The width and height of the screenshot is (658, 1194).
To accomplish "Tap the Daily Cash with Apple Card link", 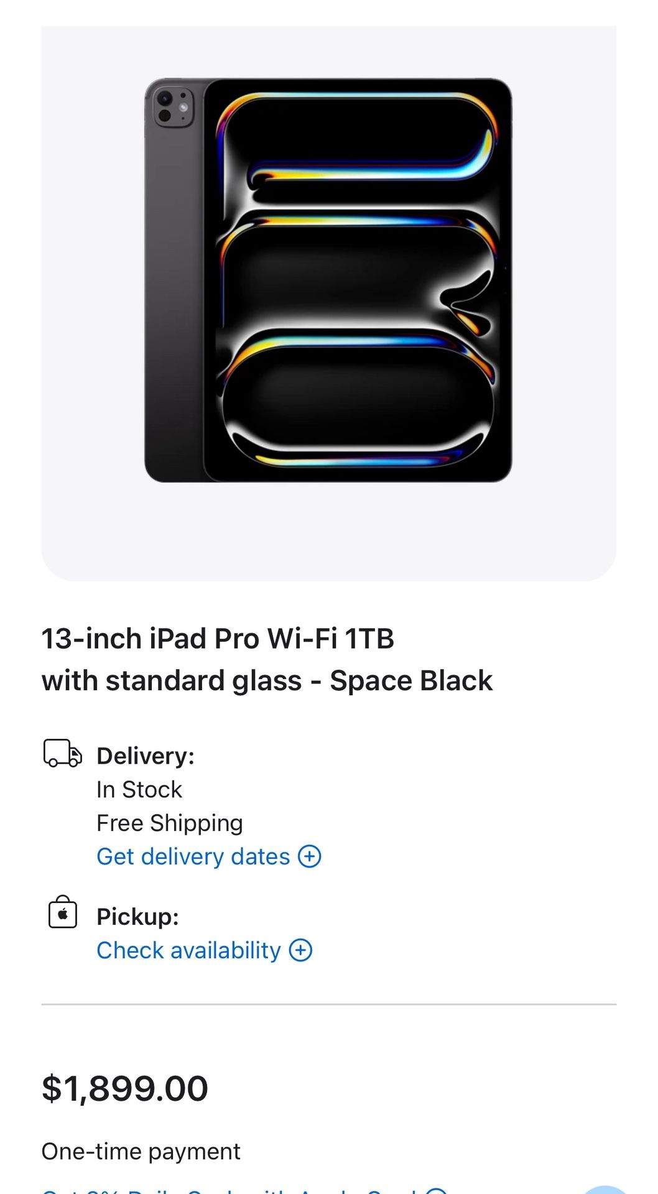I will [x=230, y=1190].
